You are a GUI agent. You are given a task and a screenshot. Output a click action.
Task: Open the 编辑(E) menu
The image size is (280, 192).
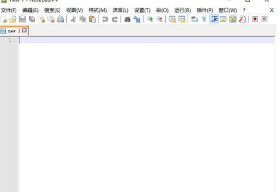point(31,10)
